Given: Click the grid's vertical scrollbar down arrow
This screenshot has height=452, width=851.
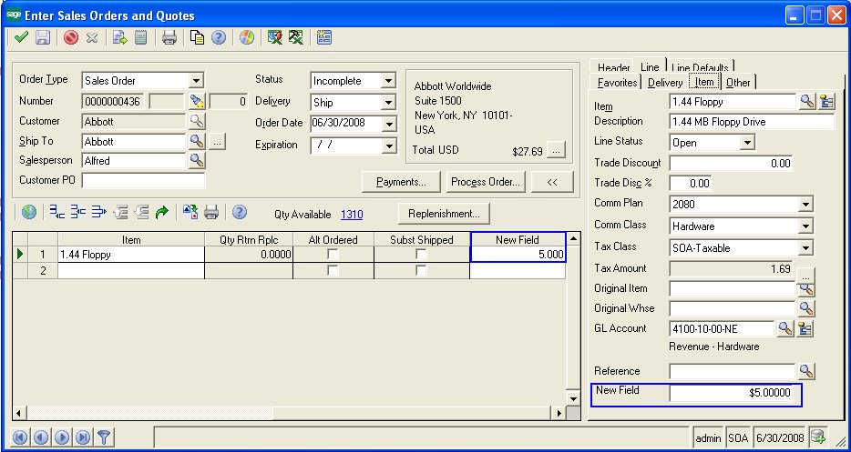Looking at the screenshot, I should click(x=573, y=398).
